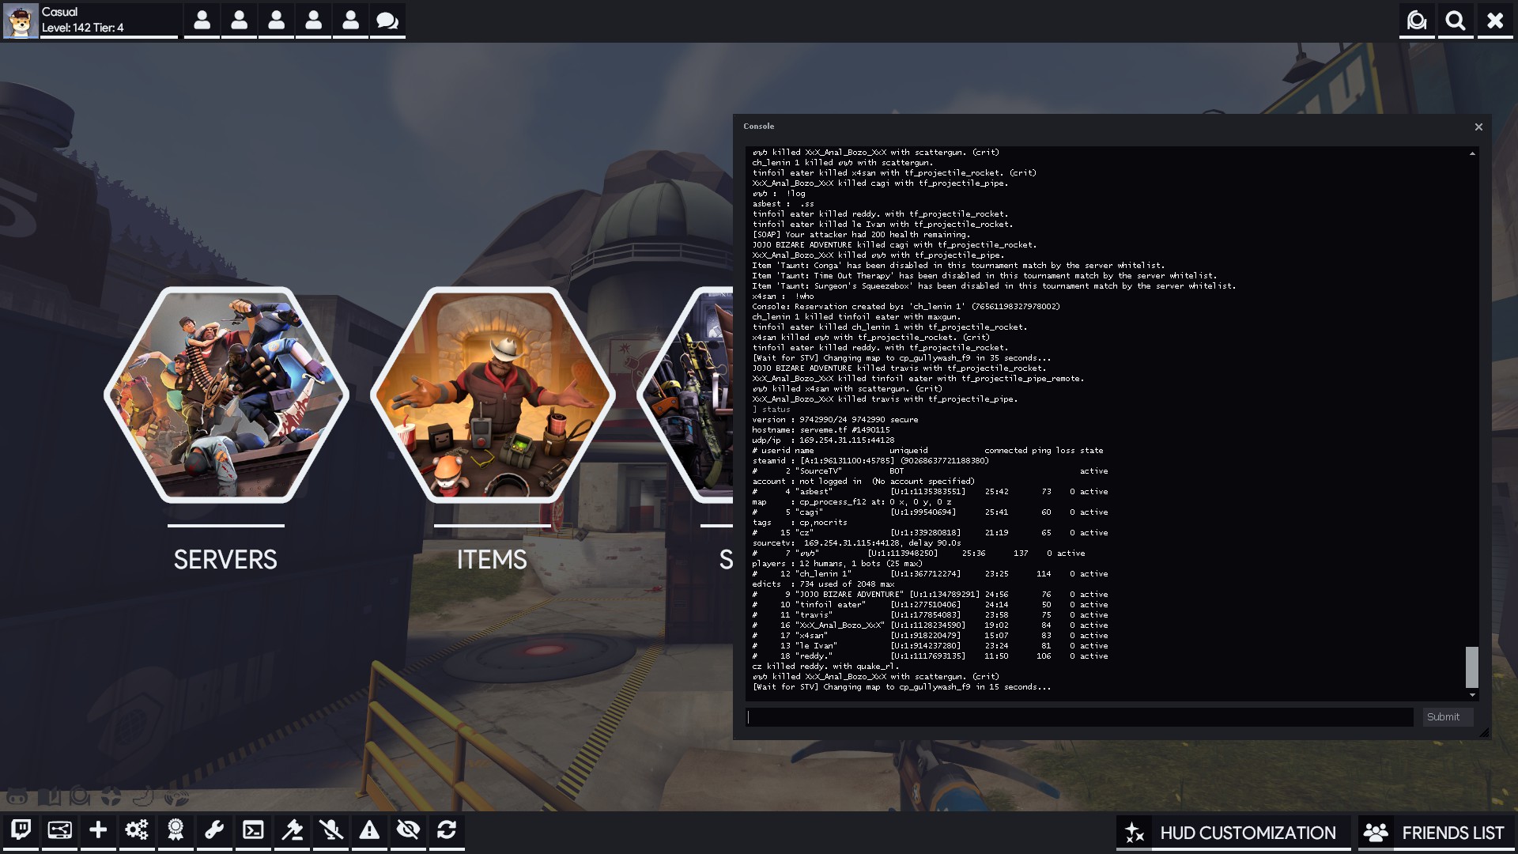1518x854 pixels.
Task: Click the Console Submit button
Action: click(x=1447, y=717)
